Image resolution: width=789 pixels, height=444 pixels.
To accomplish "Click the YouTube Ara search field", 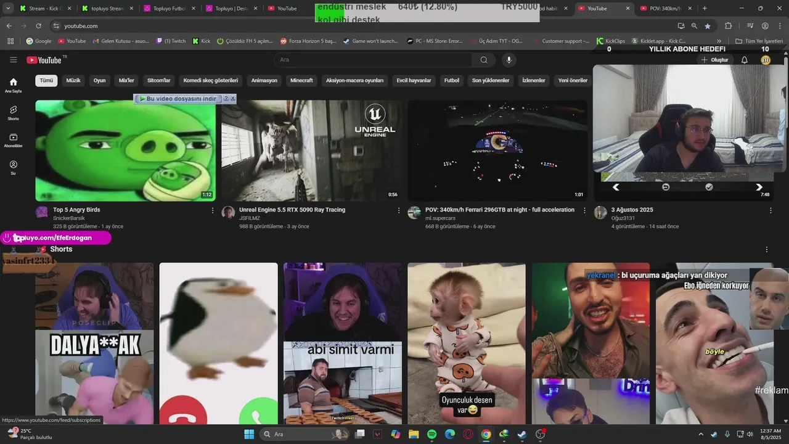I will 373,60.
